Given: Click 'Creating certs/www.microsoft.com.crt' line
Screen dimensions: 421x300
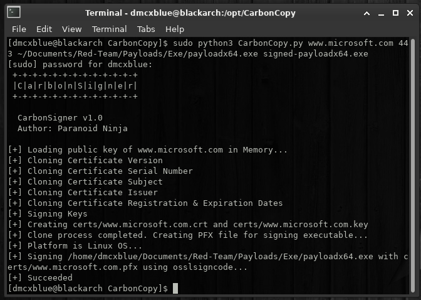Looking at the screenshot, I should click(x=188, y=225).
